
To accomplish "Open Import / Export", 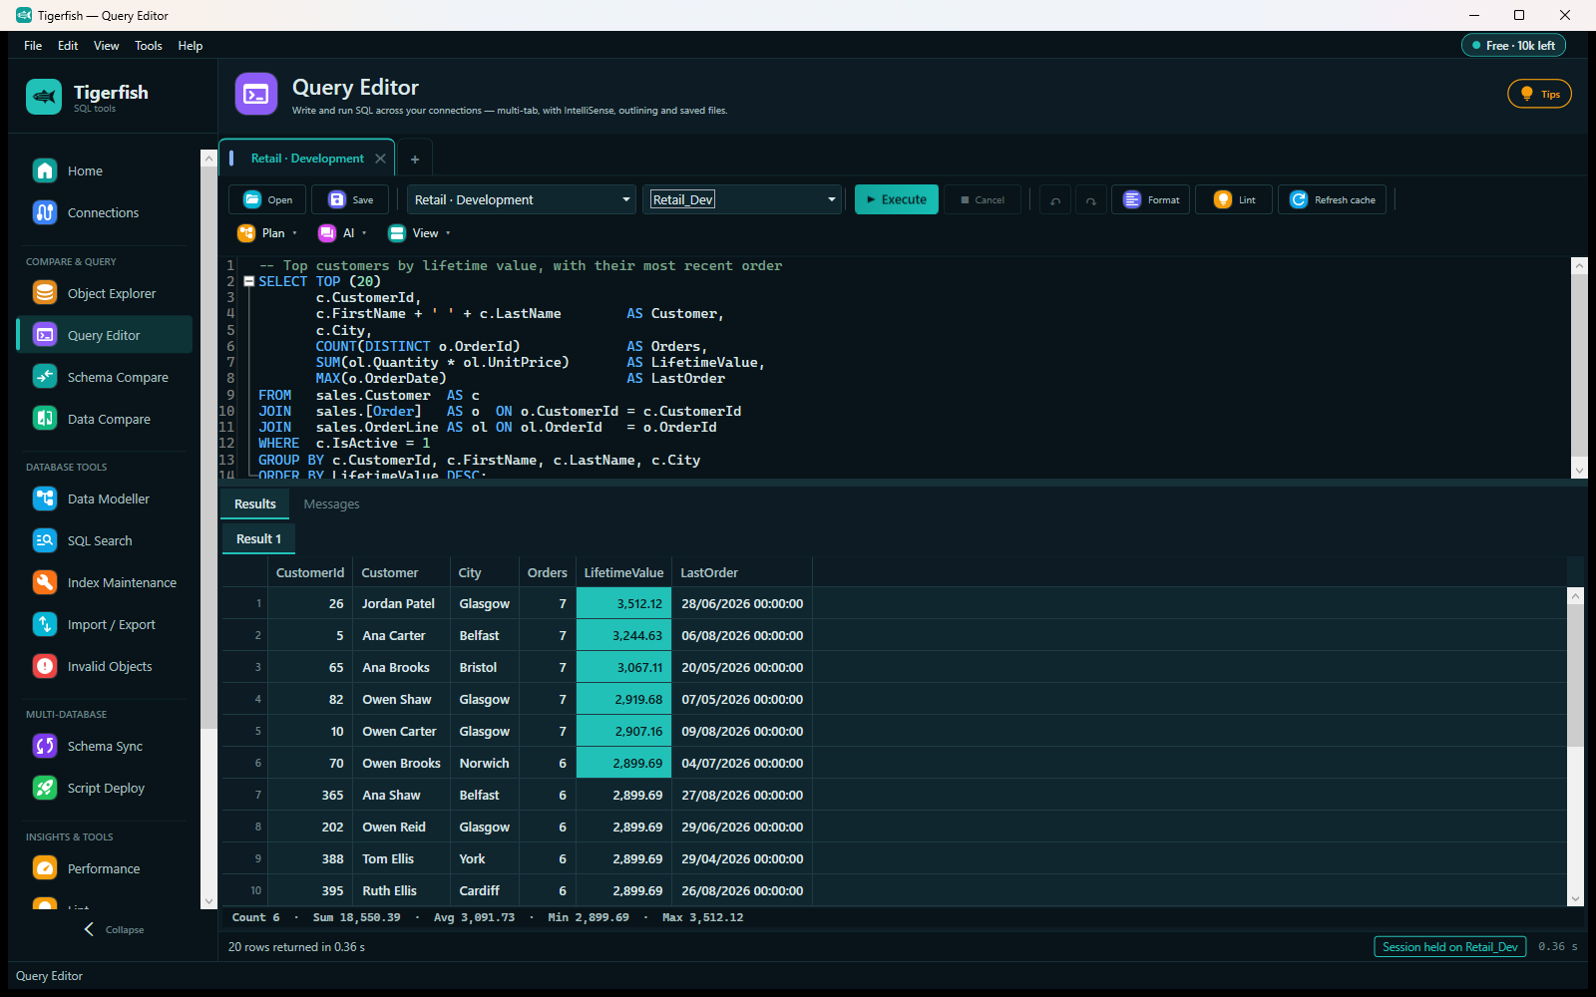I will 104,624.
